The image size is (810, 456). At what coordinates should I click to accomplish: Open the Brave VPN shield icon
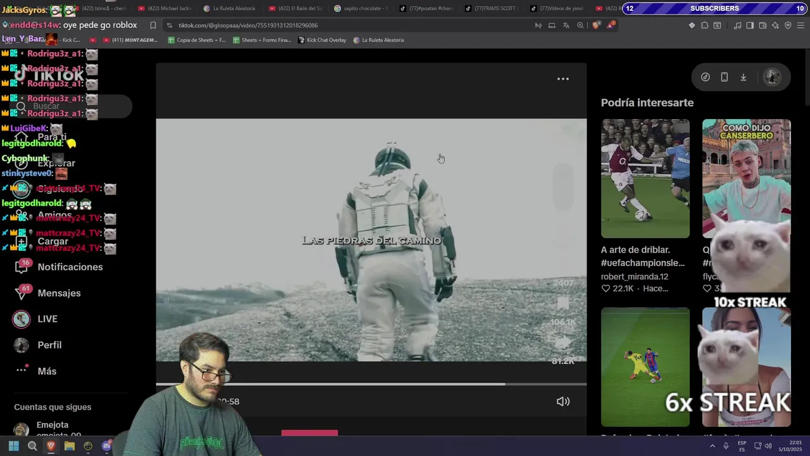tap(788, 25)
